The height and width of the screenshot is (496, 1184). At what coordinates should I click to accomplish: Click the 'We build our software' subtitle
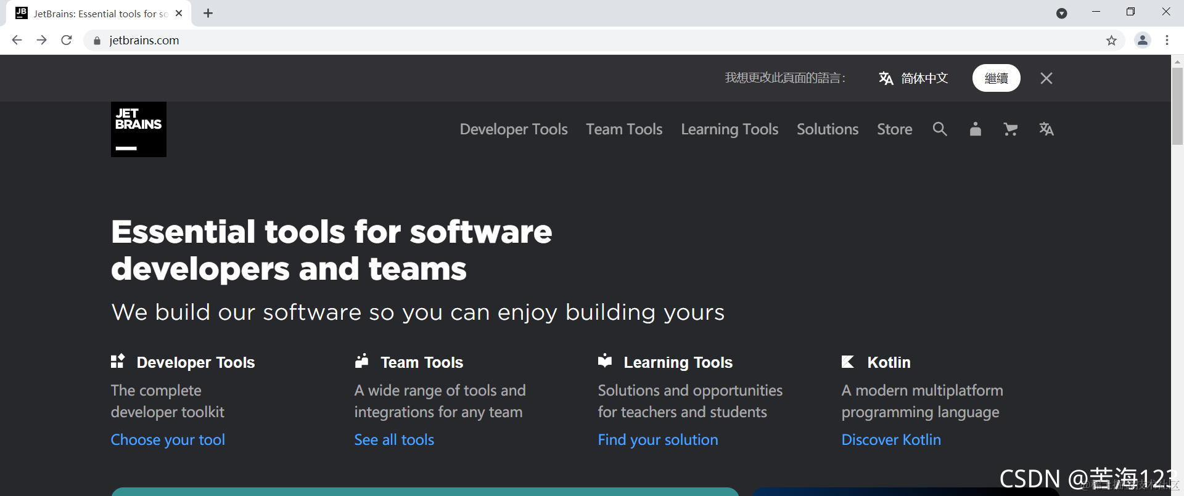(x=417, y=312)
